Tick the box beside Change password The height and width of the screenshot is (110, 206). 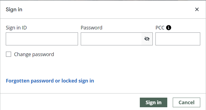(x=9, y=54)
